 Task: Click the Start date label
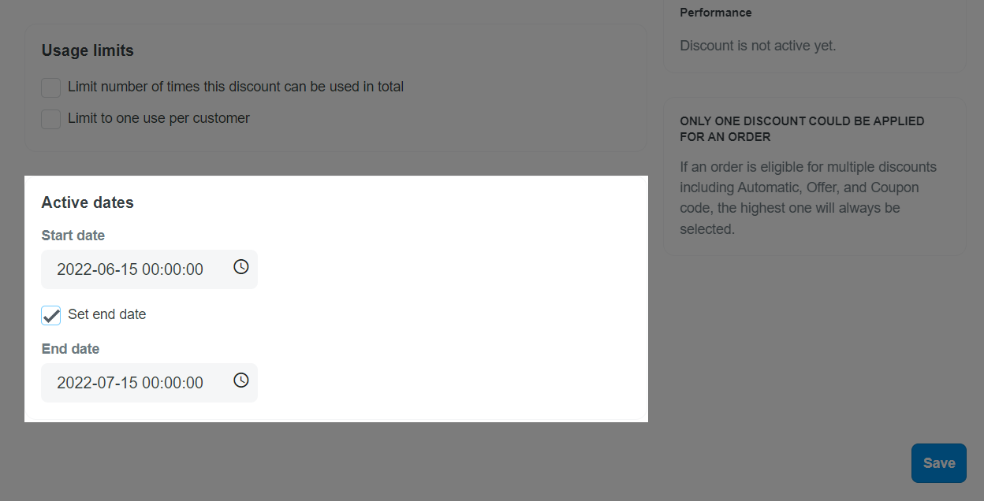pyautogui.click(x=73, y=236)
